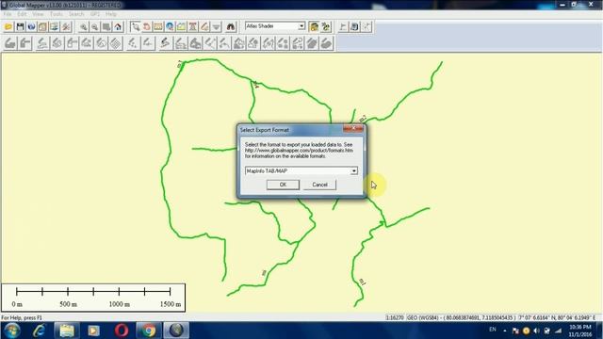Open the Edit menu
The width and height of the screenshot is (603, 339).
(x=22, y=14)
